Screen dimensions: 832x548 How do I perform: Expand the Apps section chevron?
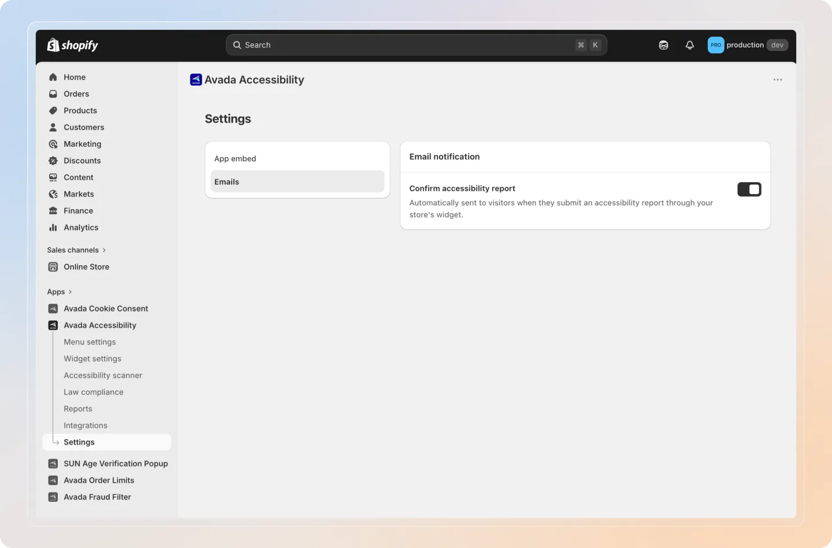pyautogui.click(x=70, y=292)
